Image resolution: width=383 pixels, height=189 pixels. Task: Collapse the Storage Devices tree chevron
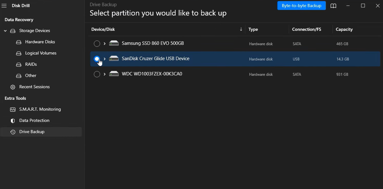(5, 31)
